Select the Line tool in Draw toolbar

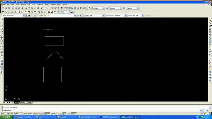(2, 20)
